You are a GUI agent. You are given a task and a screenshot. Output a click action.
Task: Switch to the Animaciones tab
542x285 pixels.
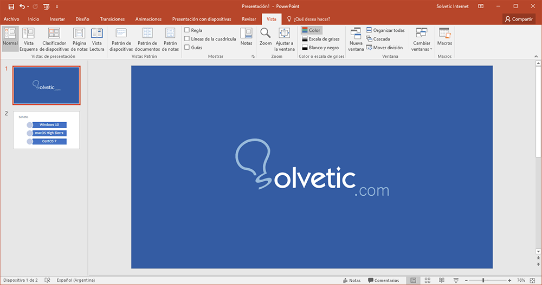(x=149, y=19)
